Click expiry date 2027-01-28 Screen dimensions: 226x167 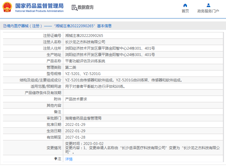point(75,137)
